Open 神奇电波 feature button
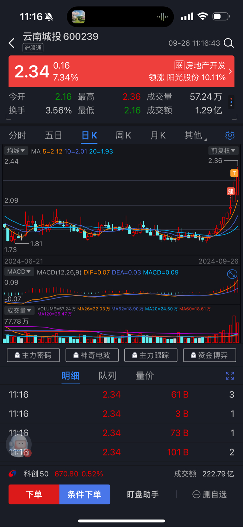243x527 pixels. pyautogui.click(x=92, y=355)
